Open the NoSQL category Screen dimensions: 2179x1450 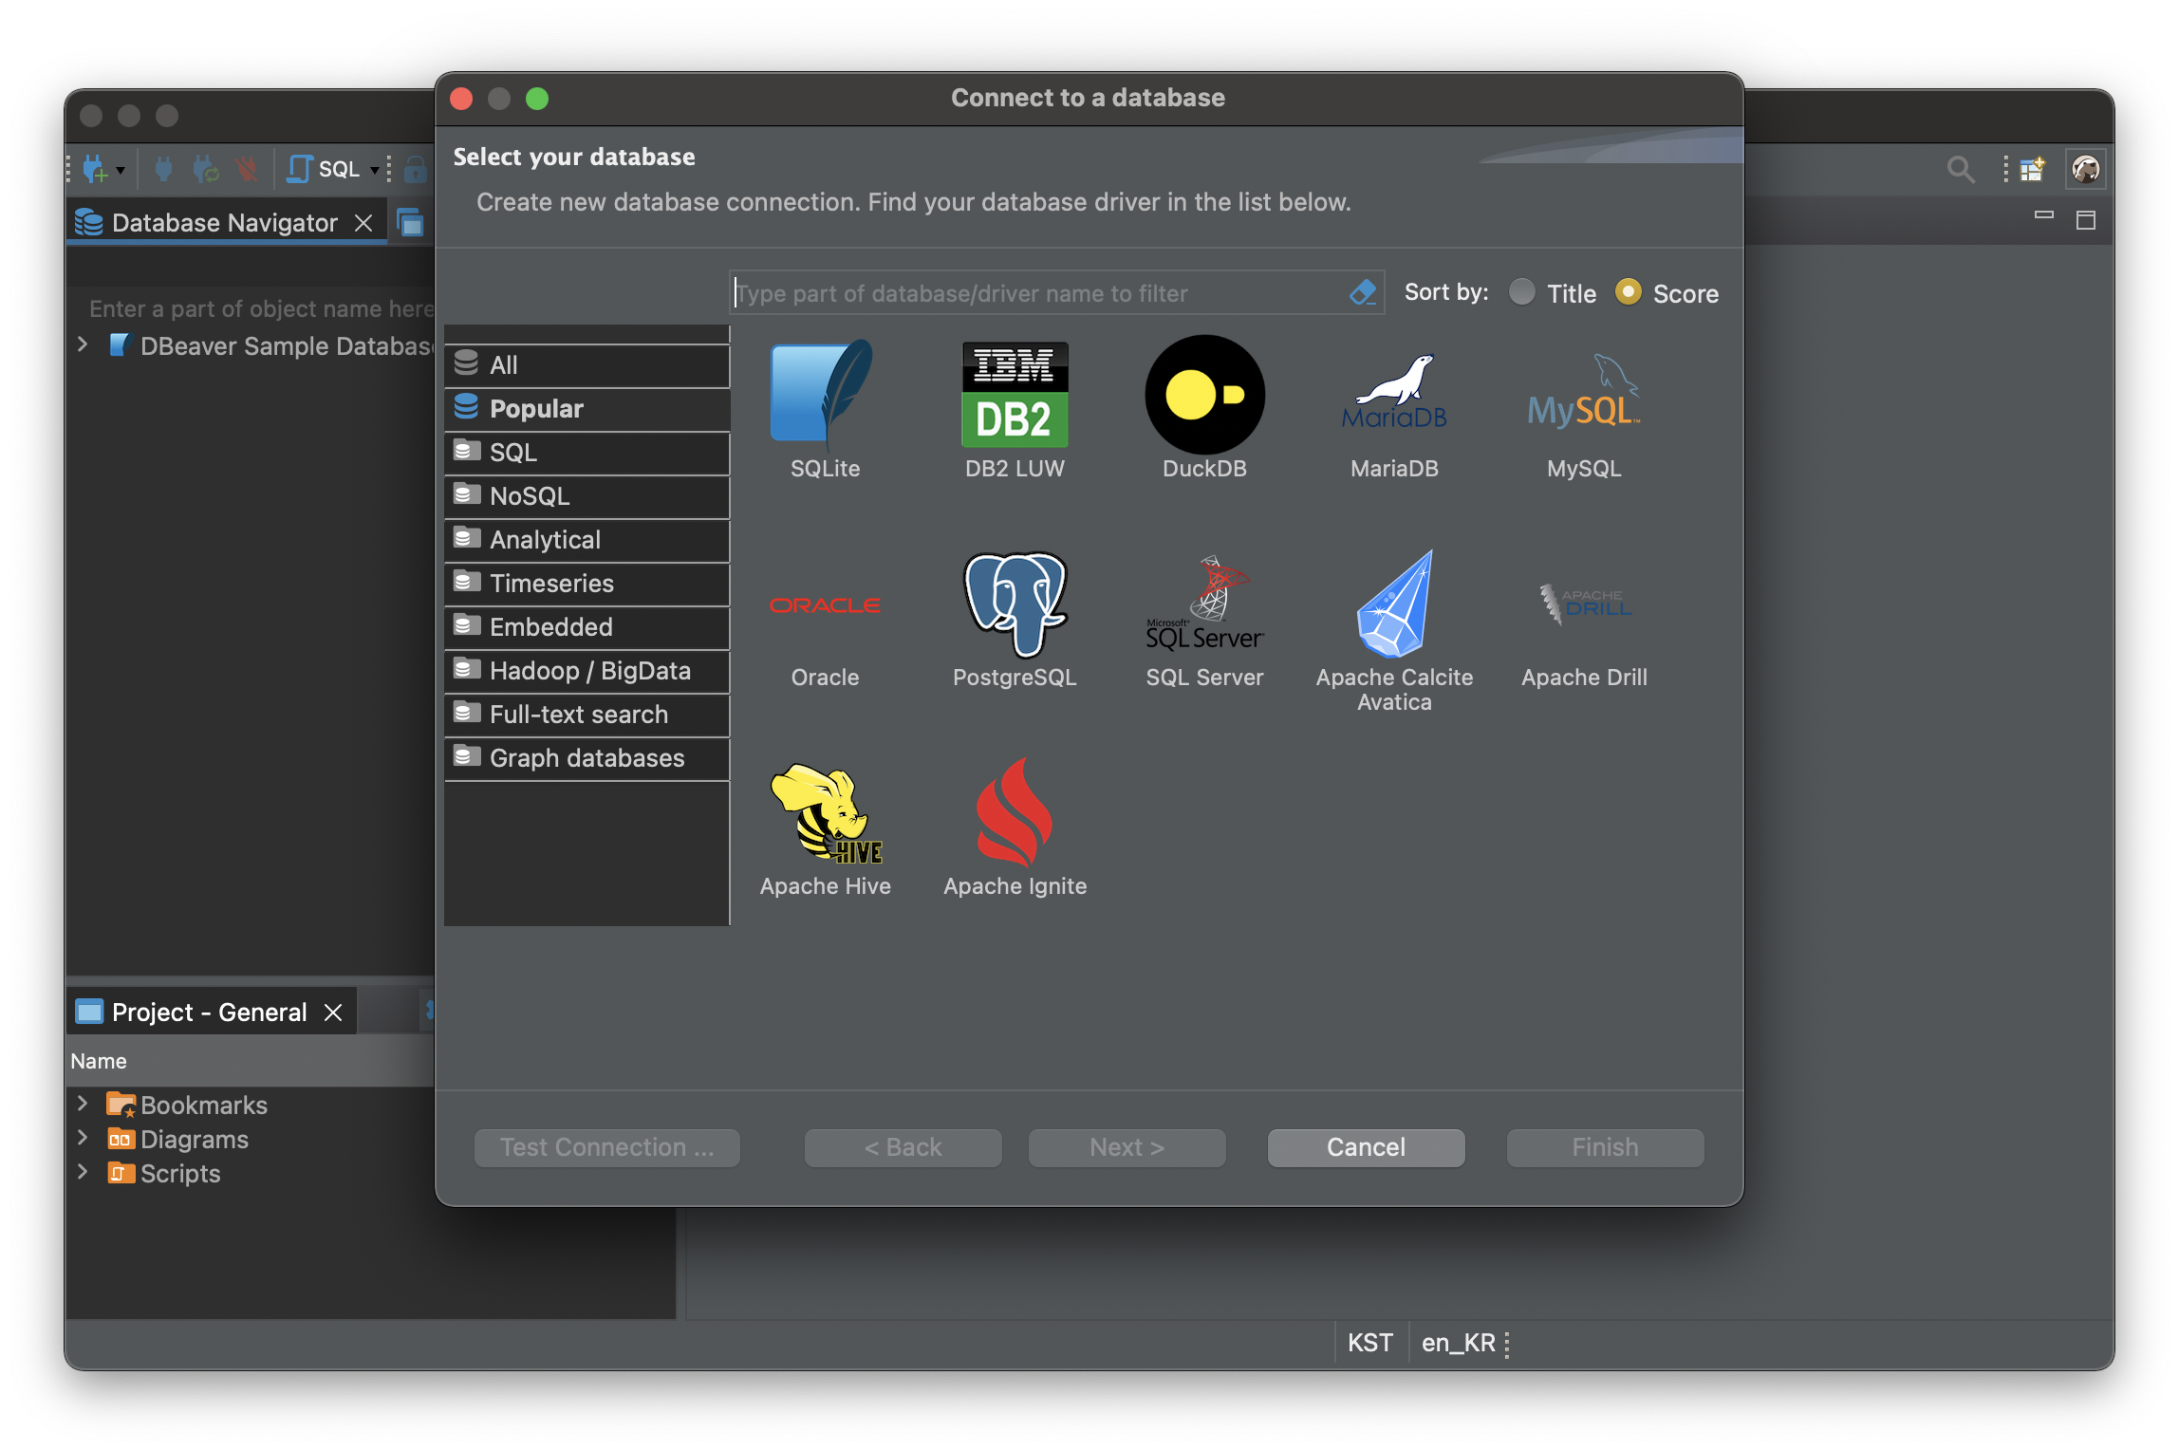click(x=587, y=496)
